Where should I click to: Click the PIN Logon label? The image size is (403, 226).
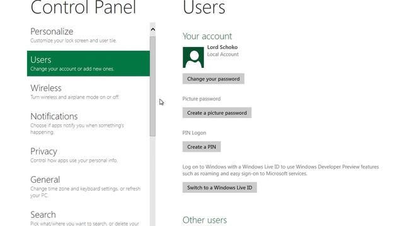(195, 132)
